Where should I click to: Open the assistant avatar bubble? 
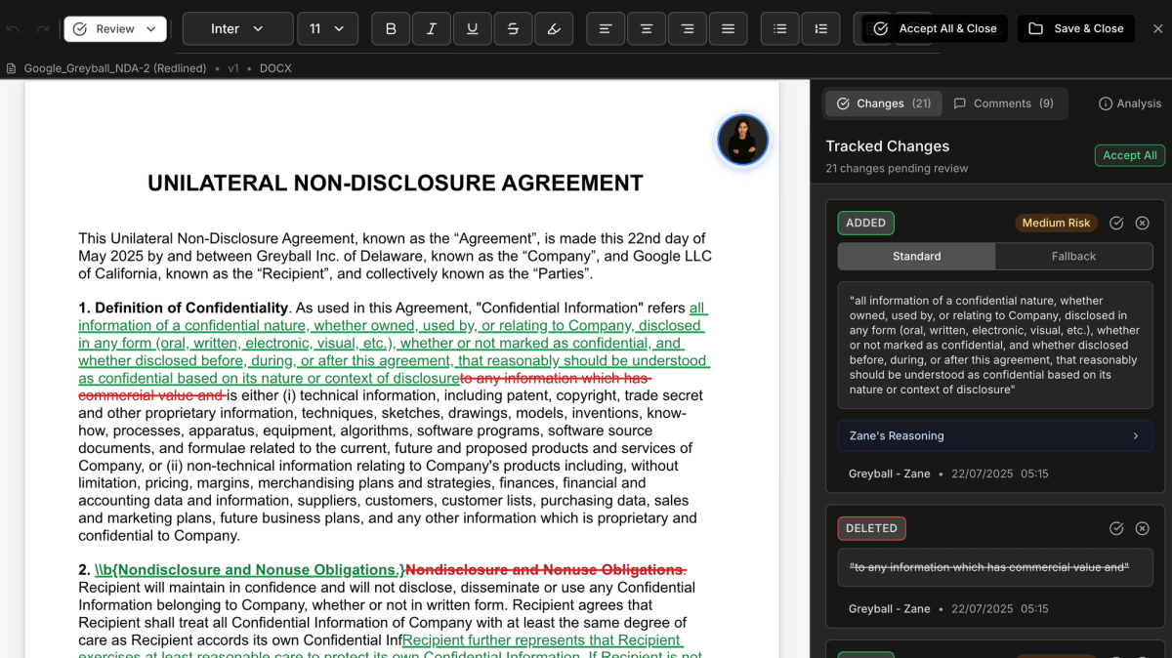(743, 140)
